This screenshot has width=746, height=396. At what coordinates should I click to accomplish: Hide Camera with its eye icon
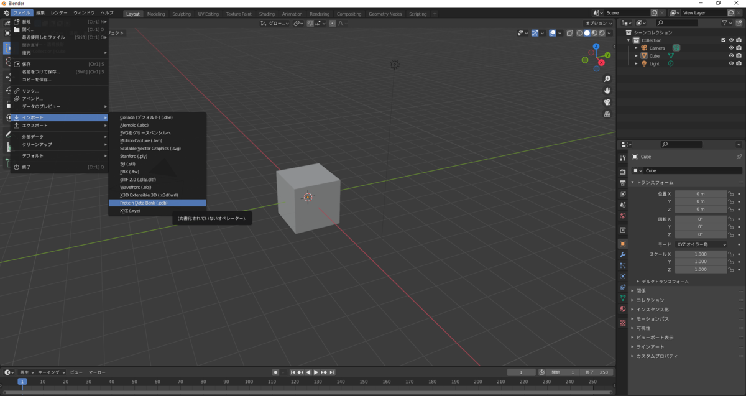[x=731, y=48]
